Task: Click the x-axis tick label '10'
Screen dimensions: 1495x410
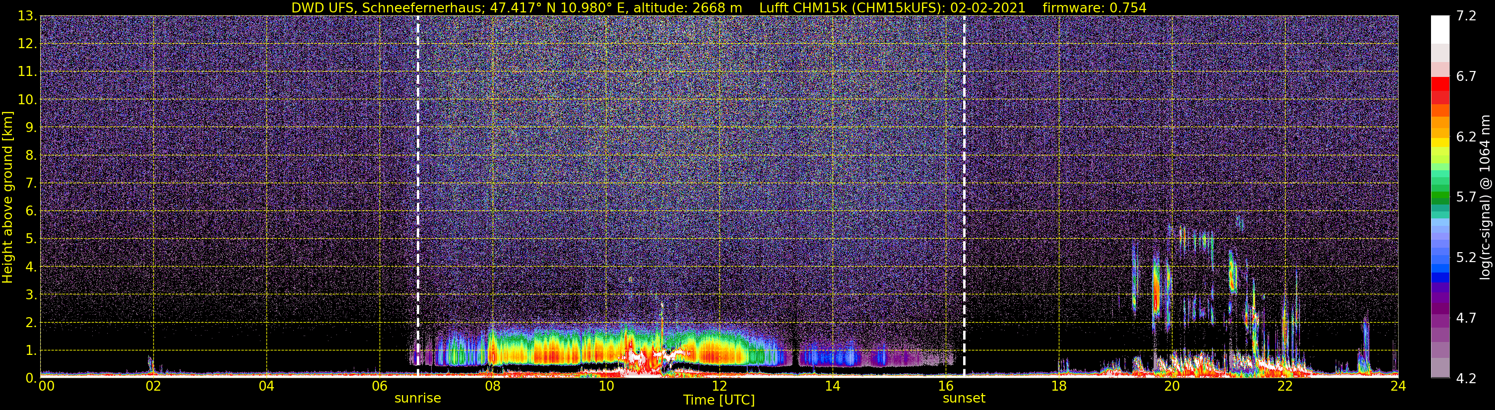Action: click(606, 386)
